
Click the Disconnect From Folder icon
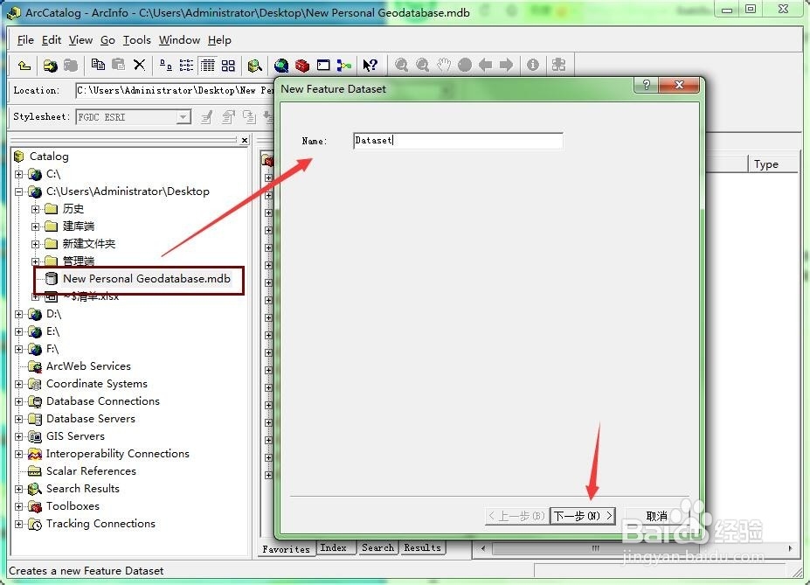(71, 65)
